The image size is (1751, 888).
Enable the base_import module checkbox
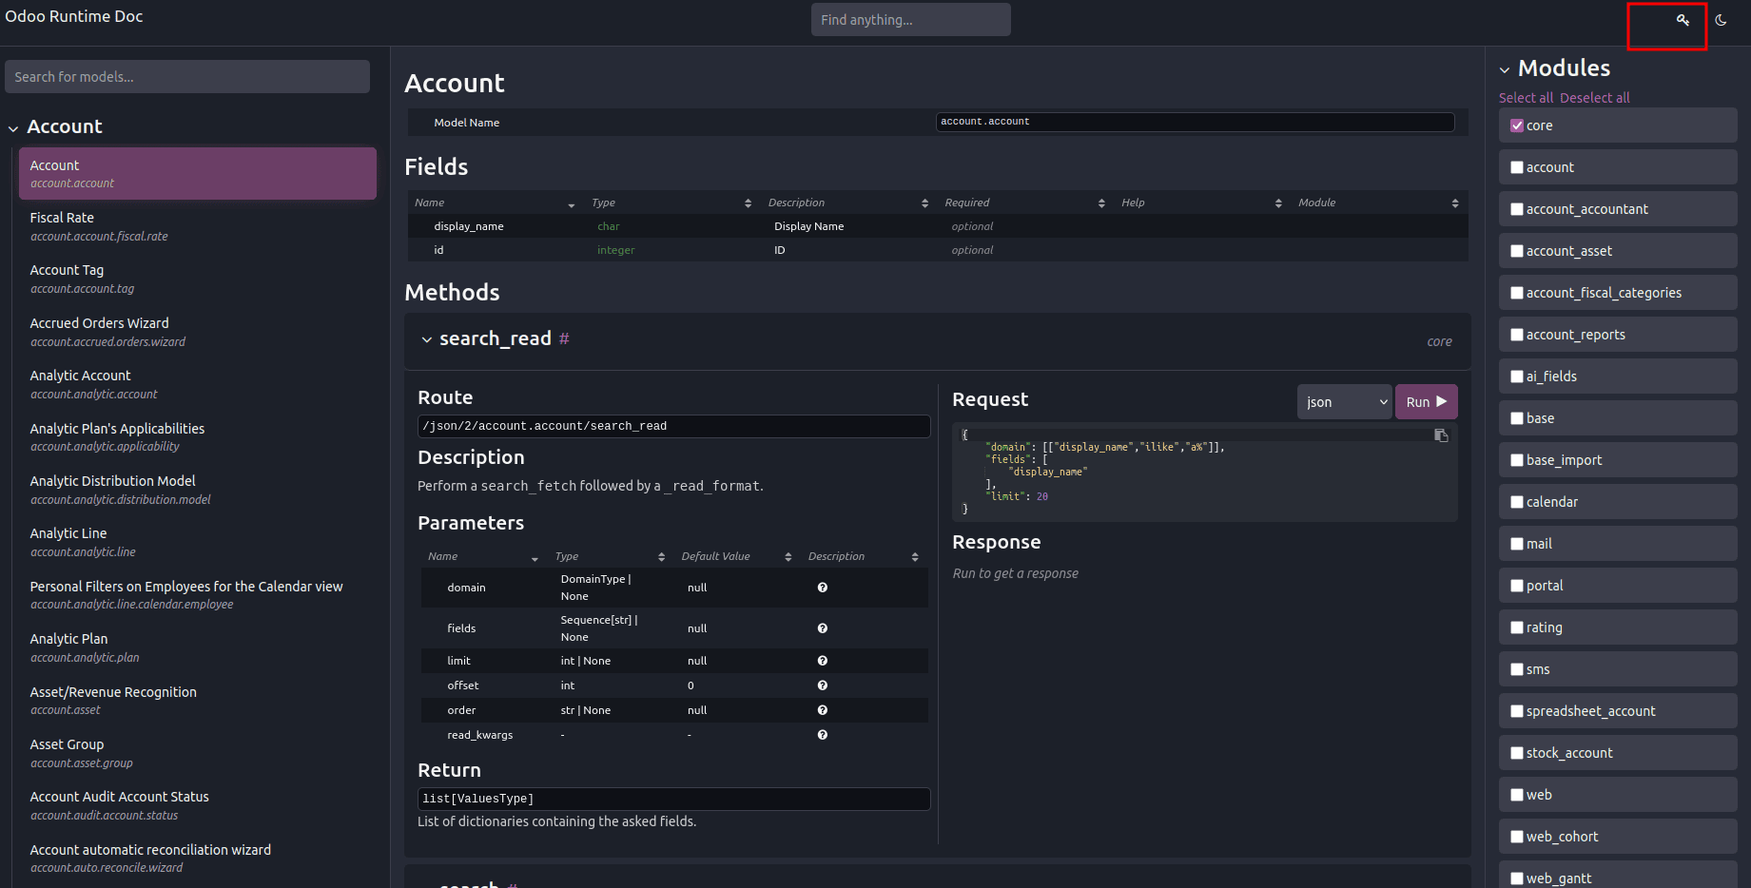click(1517, 460)
